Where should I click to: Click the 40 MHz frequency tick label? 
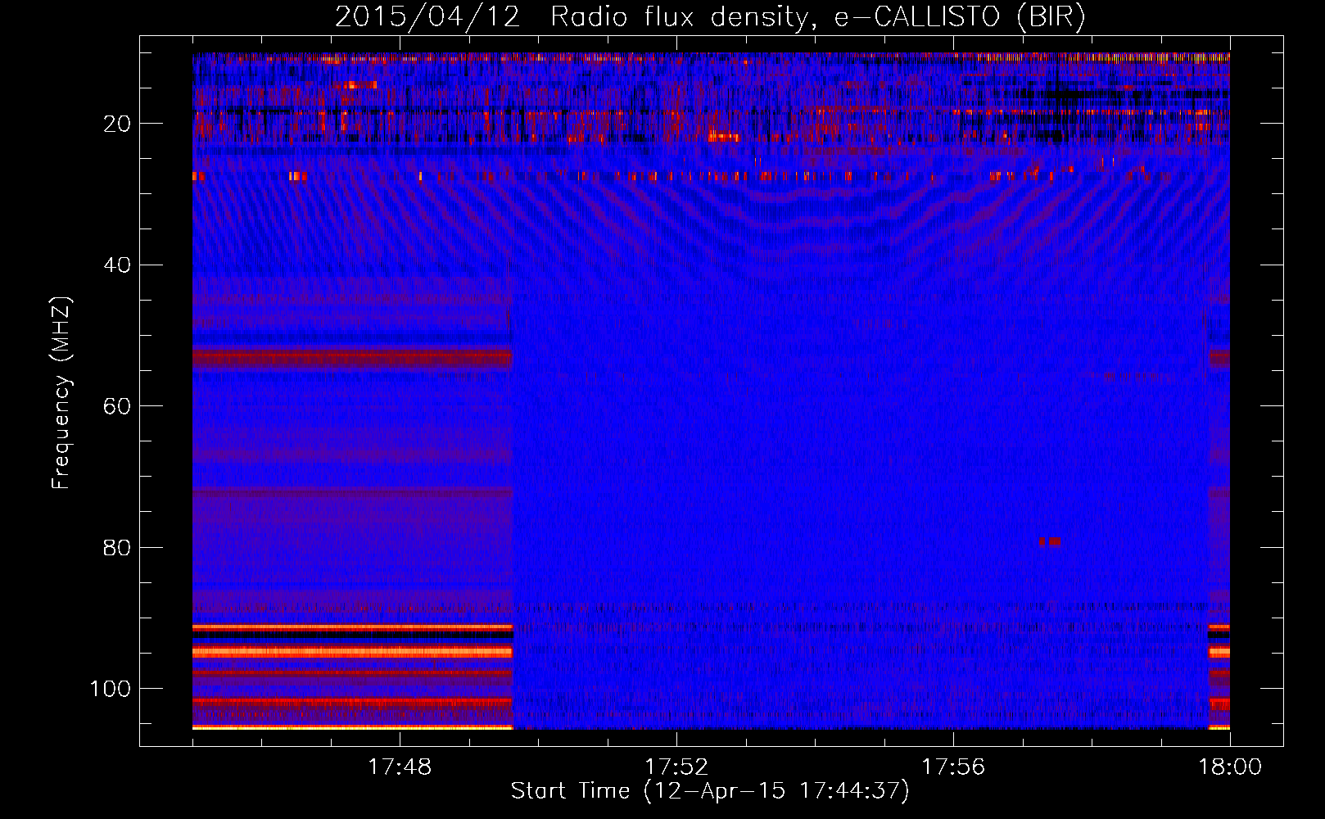pyautogui.click(x=117, y=265)
